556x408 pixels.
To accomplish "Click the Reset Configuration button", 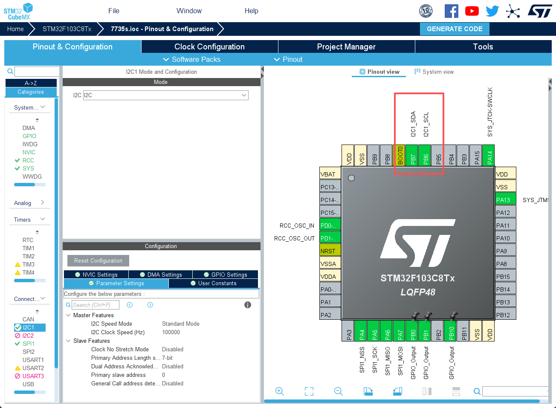I will (x=98, y=260).
